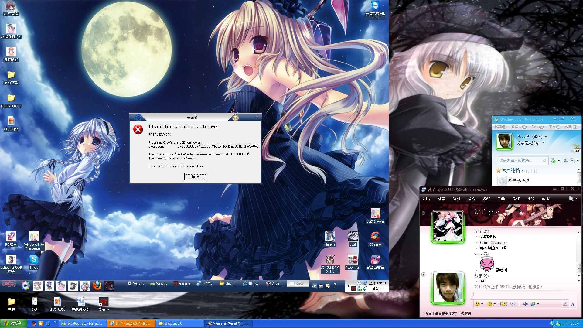
Task: Click add contact icon in Messenger
Action: 554,161
